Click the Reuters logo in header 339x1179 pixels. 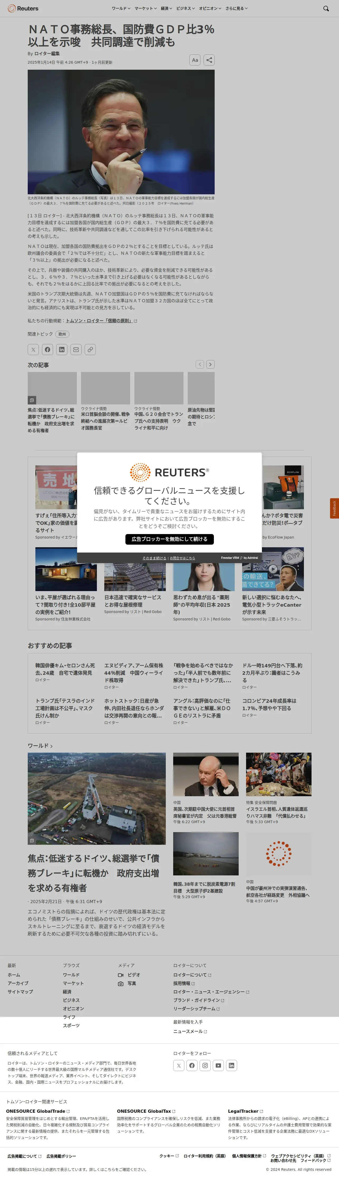coord(23,8)
